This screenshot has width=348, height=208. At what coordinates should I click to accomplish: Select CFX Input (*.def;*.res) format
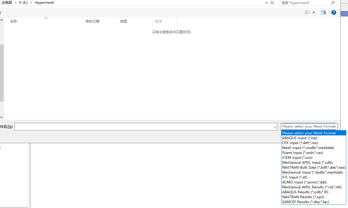pos(314,143)
